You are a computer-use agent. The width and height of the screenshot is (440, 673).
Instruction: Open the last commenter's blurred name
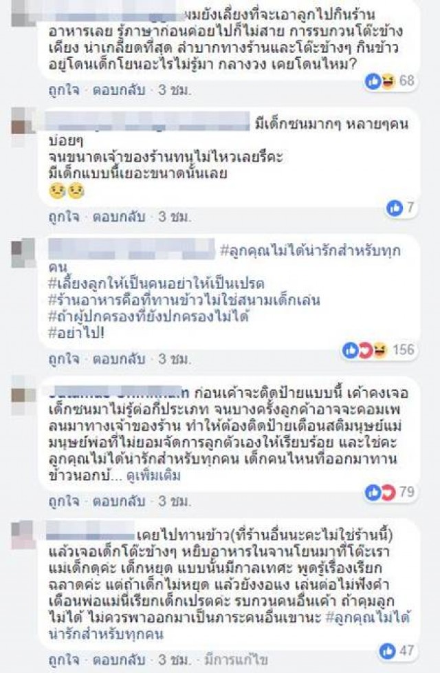pyautogui.click(x=90, y=535)
